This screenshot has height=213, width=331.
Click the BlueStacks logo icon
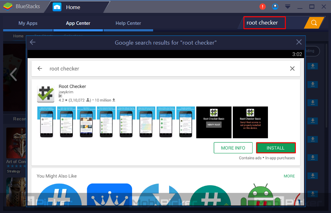tap(8, 7)
